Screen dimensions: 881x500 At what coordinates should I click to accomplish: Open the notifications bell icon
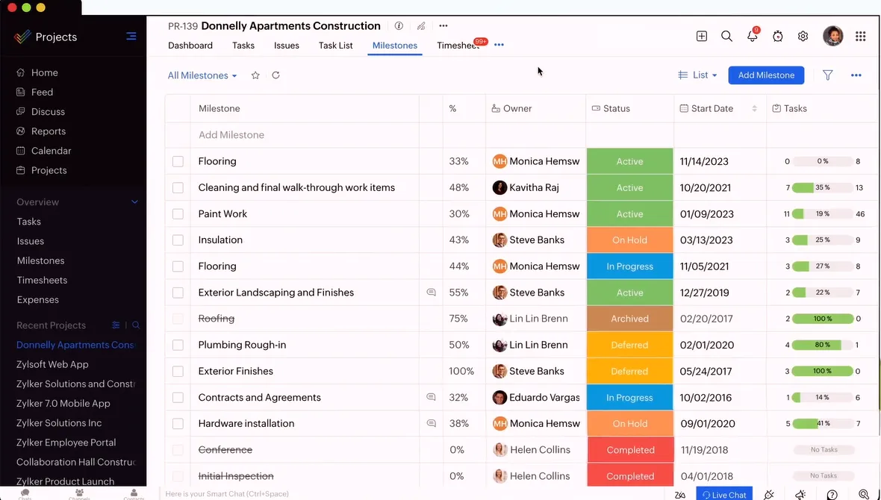point(752,36)
